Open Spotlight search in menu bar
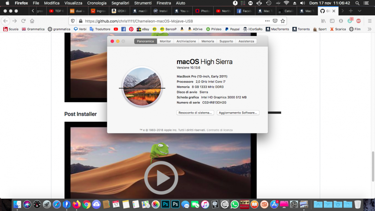 [x=357, y=3]
